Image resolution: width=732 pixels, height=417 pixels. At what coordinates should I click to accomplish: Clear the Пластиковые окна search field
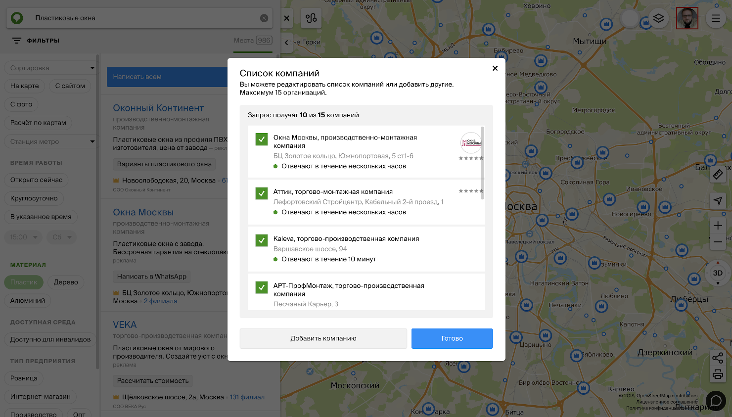264,18
